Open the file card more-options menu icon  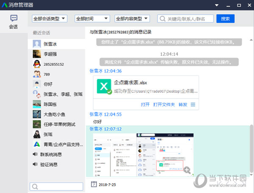tap(193, 104)
